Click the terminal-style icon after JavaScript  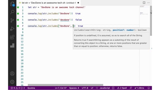click(113, 88)
